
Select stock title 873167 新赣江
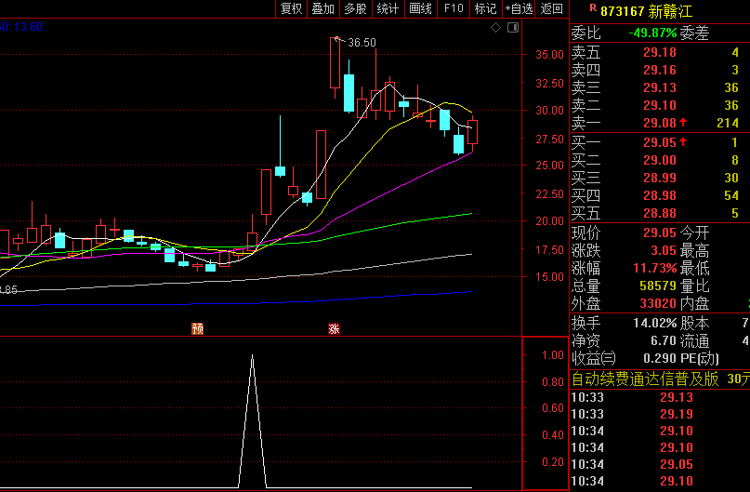click(646, 11)
